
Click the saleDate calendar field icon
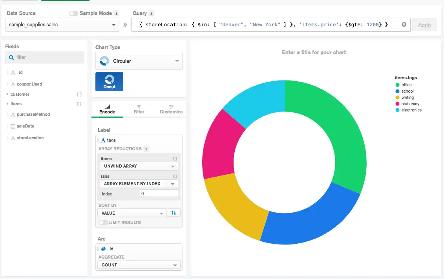tap(13, 126)
